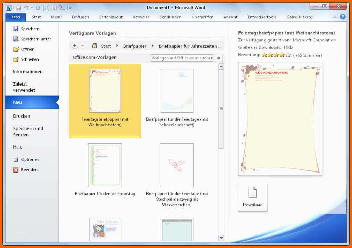Choose Speichern unter in the backstage menu
Screen dimensions: 352x248
click(x=32, y=39)
